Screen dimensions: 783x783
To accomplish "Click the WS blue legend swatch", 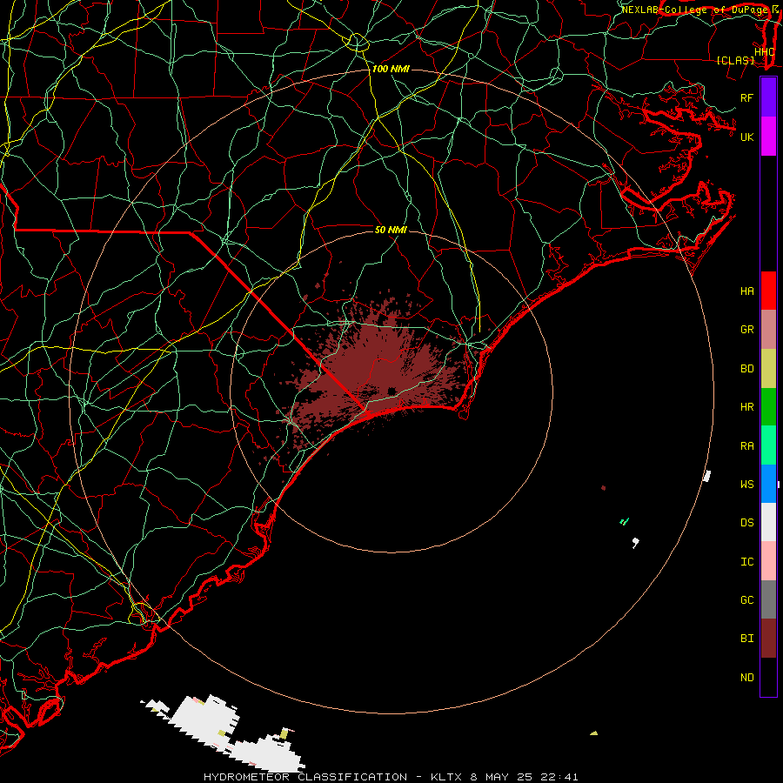I will 768,484.
